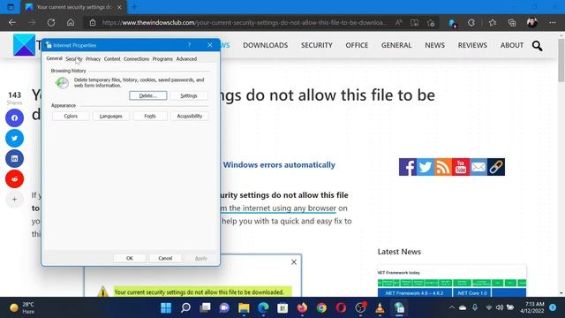Open the RSS feed tile icon
Image resolution: width=565 pixels, height=318 pixels.
click(x=443, y=167)
